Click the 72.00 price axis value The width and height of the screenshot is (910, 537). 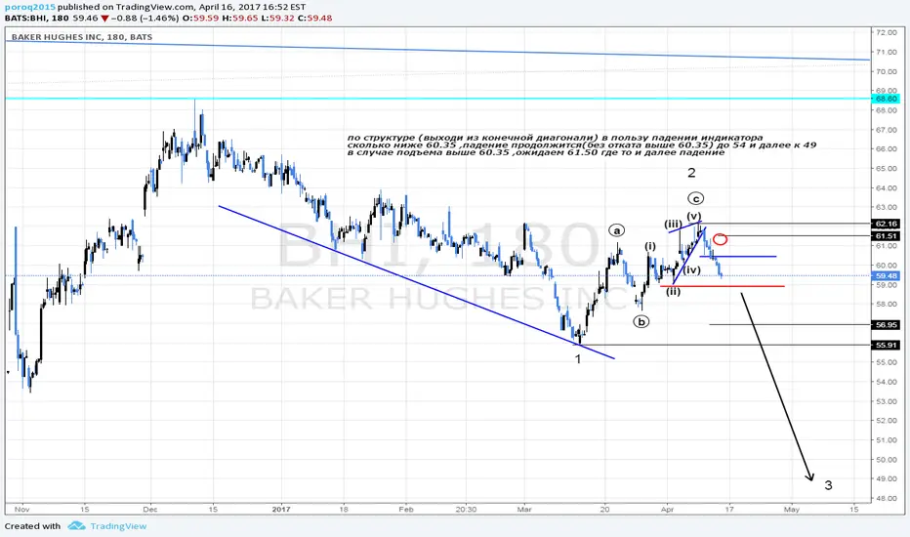point(887,32)
